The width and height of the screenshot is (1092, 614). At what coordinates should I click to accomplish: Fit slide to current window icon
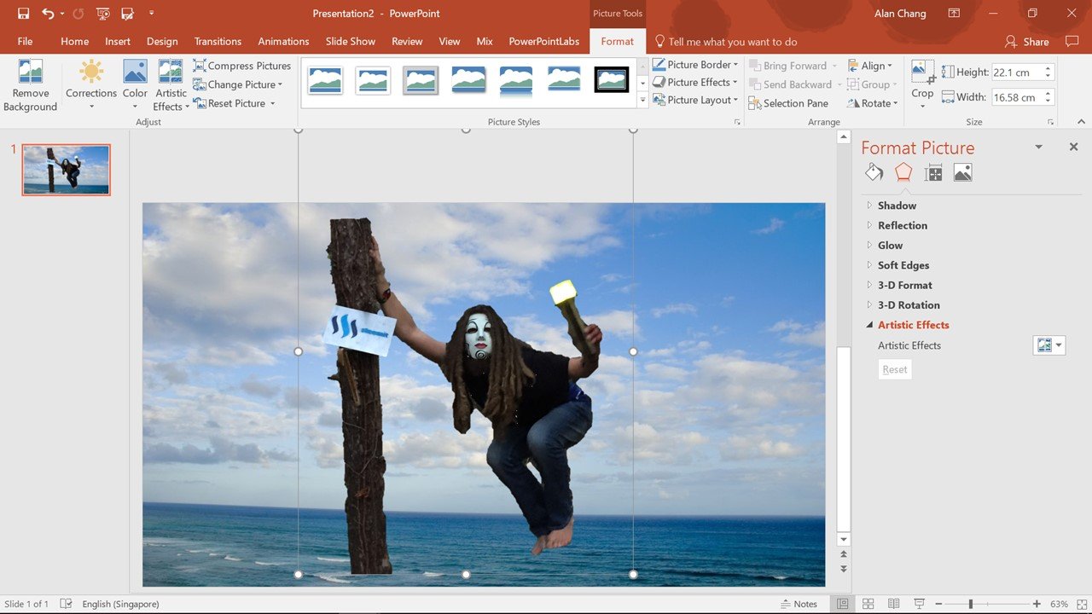1081,604
